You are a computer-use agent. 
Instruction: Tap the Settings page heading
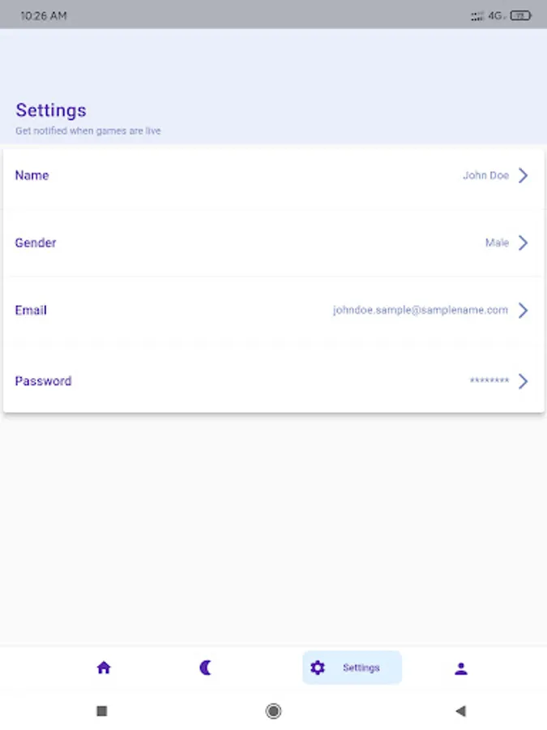pos(51,110)
